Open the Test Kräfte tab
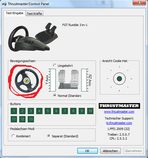This screenshot has width=148, height=158. 35,13
